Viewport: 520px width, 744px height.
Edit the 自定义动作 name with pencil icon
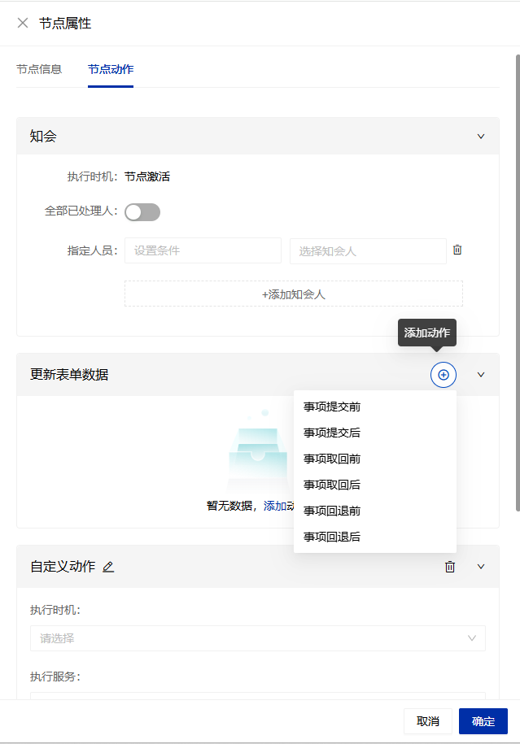pyautogui.click(x=108, y=567)
